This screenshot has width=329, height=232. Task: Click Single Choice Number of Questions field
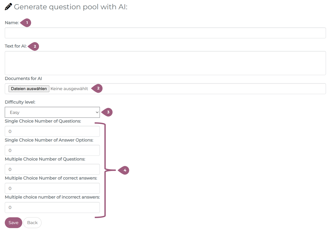[52, 131]
